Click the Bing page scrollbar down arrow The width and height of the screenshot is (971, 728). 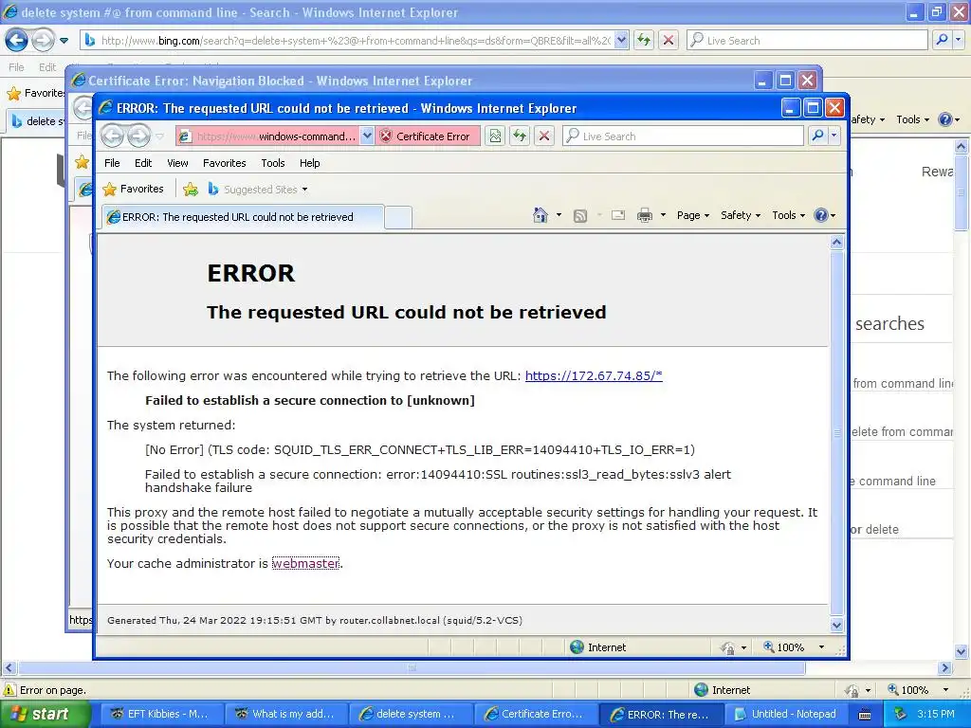coord(962,651)
